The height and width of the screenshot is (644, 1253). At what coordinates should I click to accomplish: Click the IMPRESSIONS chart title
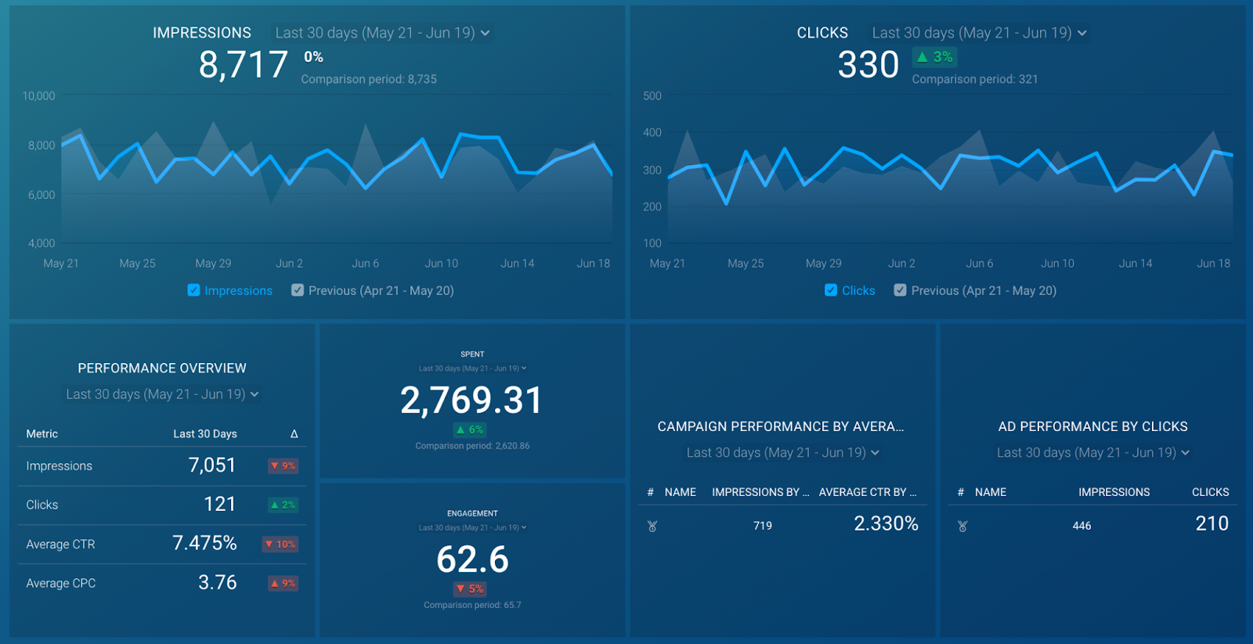pyautogui.click(x=202, y=33)
